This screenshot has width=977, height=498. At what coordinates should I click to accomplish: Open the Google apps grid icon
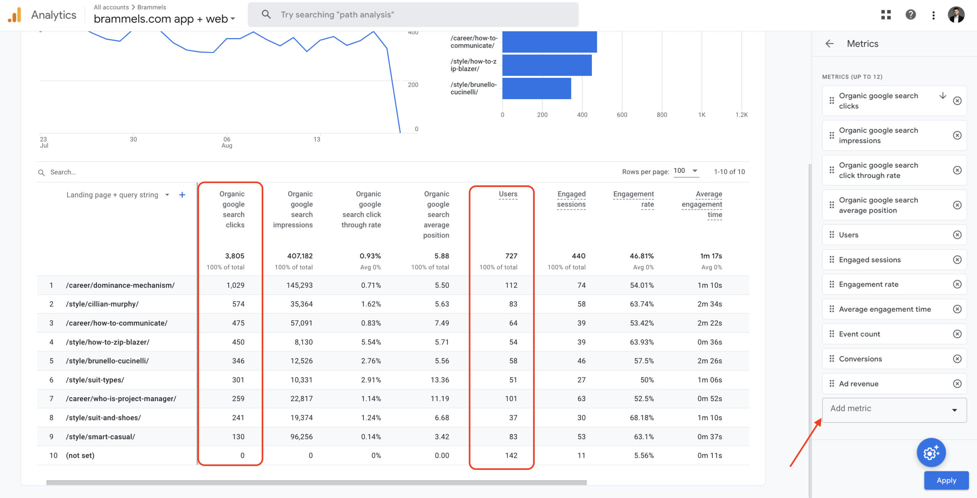886,15
